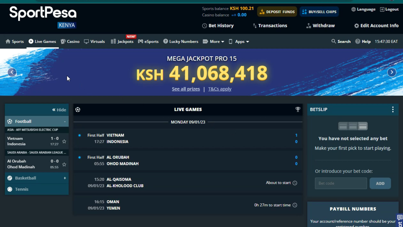This screenshot has width=403, height=227.
Task: Click the Bet code input field
Action: click(x=341, y=183)
